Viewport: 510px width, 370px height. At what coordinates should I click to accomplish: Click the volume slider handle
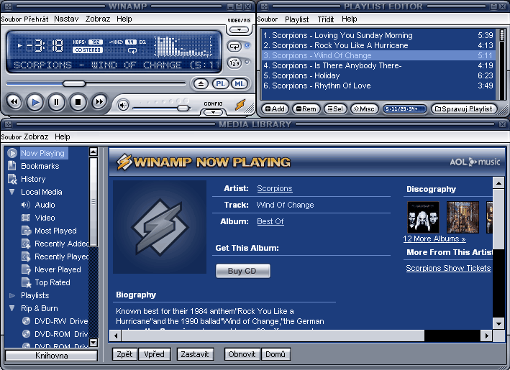pos(183,108)
